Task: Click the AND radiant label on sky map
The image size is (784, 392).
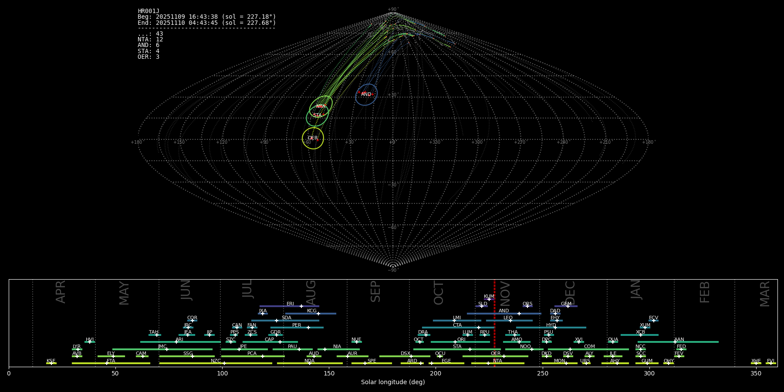Action: 366,94
